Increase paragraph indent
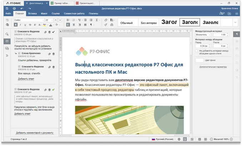Image resolution: width=242 pixels, height=146 pixels. pyautogui.click(x=91, y=20)
